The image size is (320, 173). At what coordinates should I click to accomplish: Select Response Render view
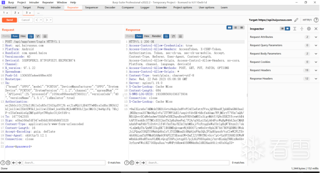point(156,36)
